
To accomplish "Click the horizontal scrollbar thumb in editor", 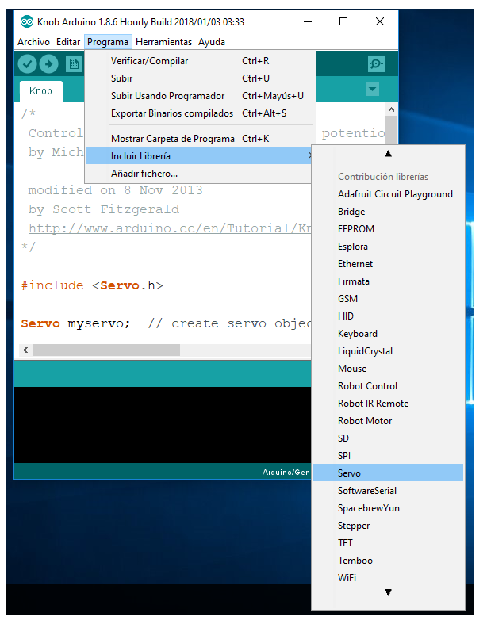I will (x=106, y=350).
